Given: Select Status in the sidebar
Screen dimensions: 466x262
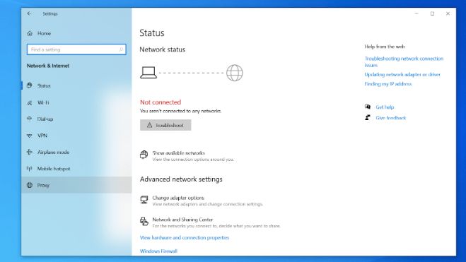Looking at the screenshot, I should click(76, 85).
